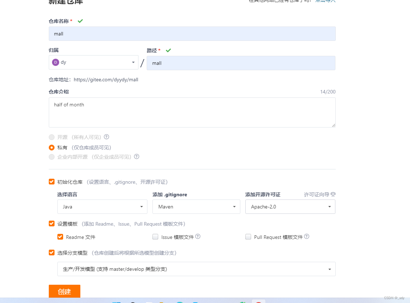Click the green checkmark beside 仓库名称
The height and width of the screenshot is (303, 410).
[80, 21]
